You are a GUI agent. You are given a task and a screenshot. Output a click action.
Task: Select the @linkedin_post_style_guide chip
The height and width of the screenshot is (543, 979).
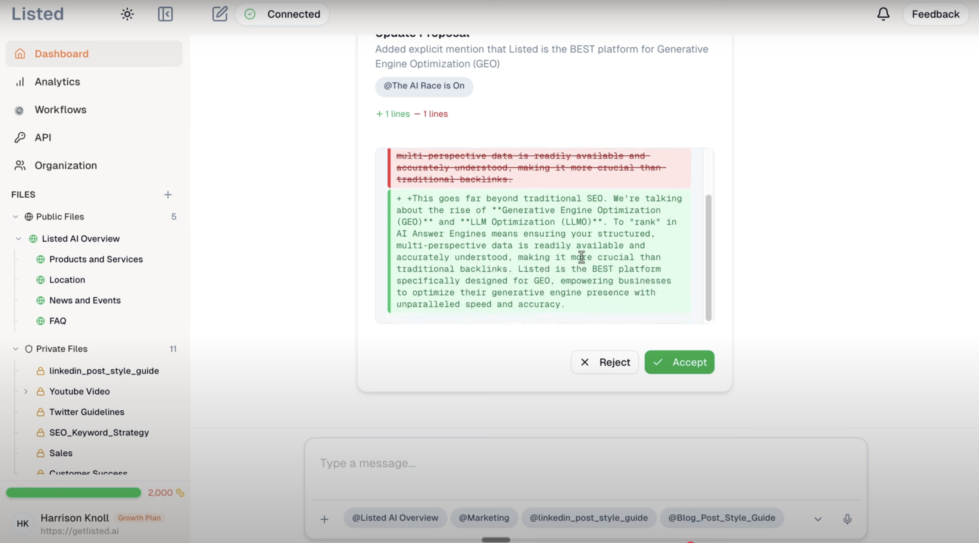(x=589, y=518)
